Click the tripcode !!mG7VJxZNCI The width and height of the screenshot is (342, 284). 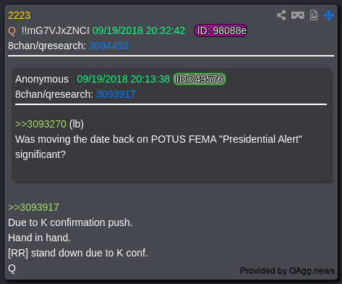[55, 30]
